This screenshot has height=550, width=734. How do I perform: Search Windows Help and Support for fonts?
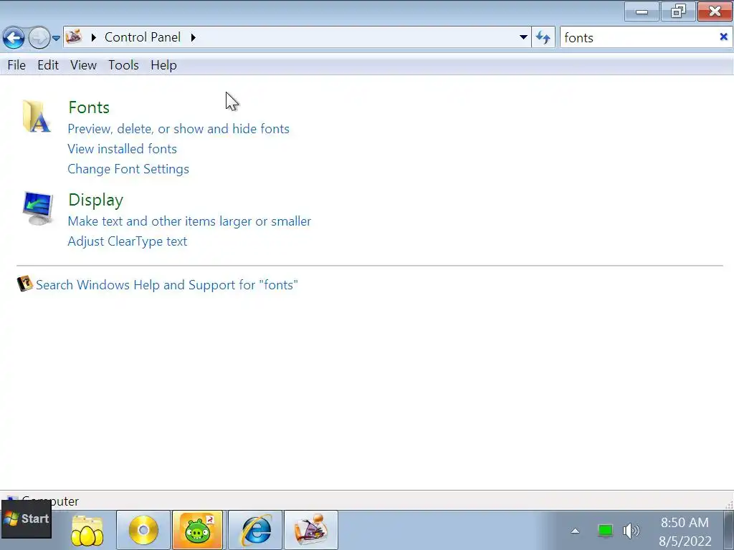pyautogui.click(x=167, y=285)
